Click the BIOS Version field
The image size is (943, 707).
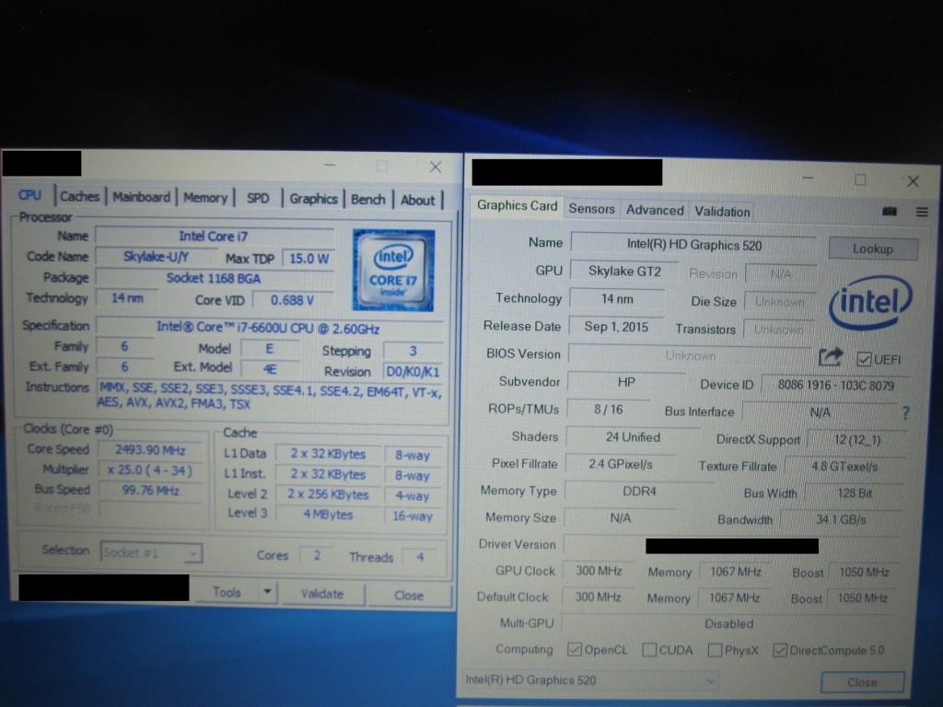click(x=690, y=355)
